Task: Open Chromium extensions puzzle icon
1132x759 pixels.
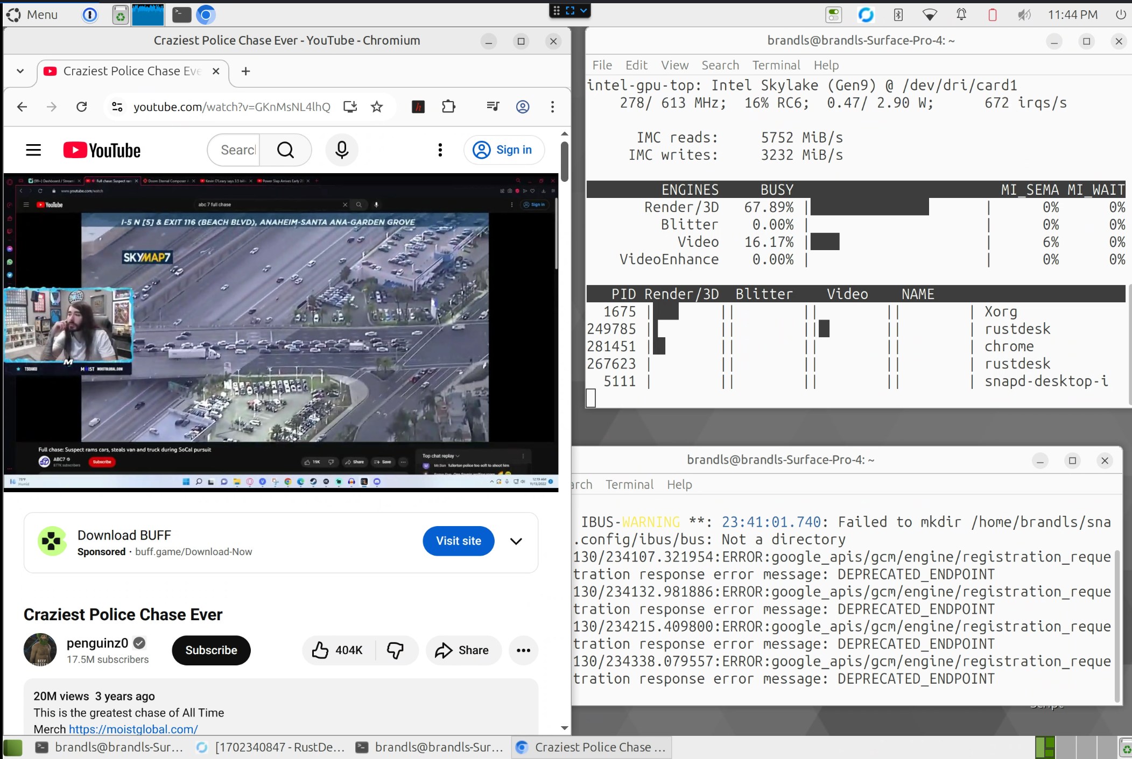Action: (x=448, y=107)
